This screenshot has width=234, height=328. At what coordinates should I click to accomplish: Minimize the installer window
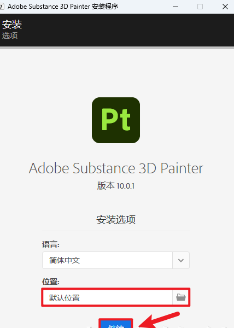(x=175, y=7)
